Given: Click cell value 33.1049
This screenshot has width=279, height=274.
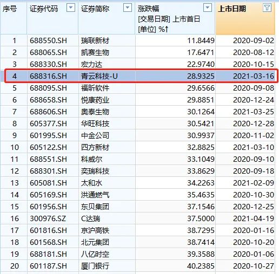Looking at the screenshot, I should point(201,159).
